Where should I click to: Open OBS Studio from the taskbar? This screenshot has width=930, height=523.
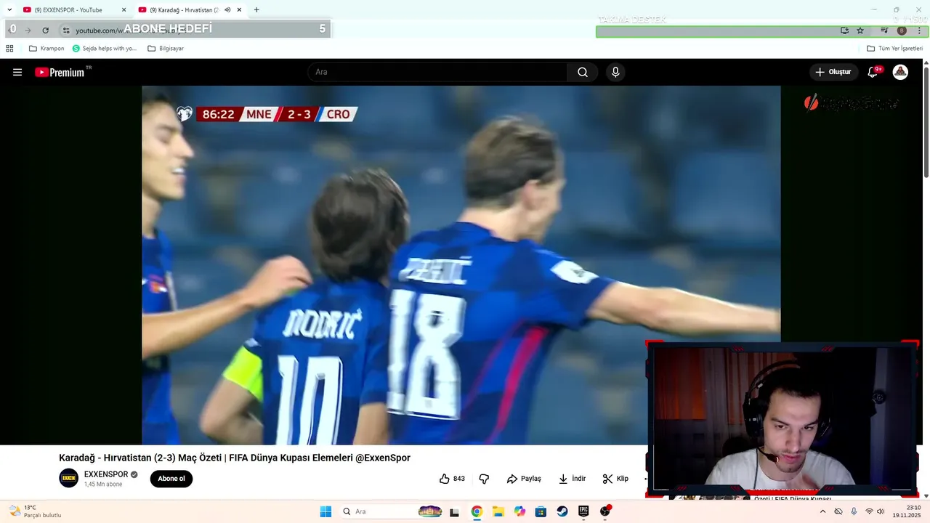[605, 511]
